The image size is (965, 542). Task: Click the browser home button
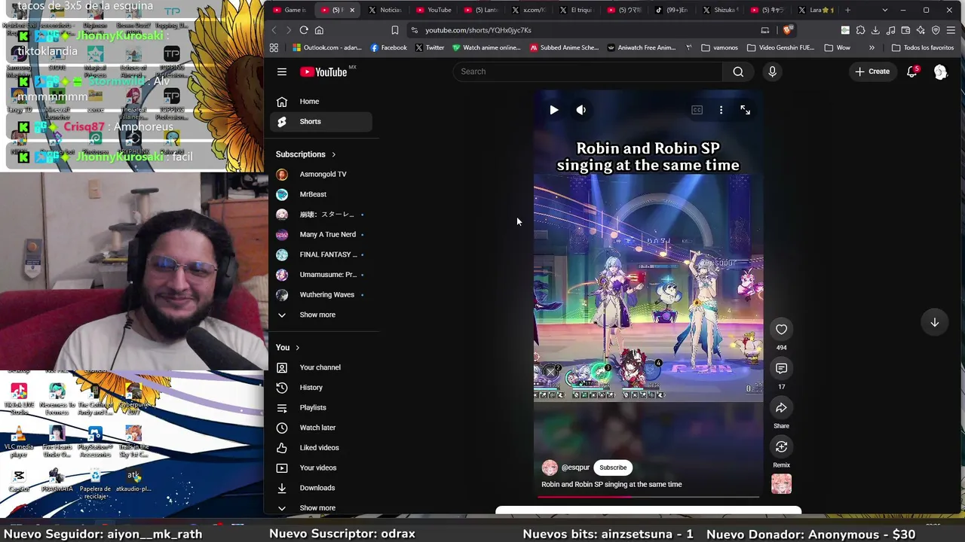pyautogui.click(x=319, y=30)
